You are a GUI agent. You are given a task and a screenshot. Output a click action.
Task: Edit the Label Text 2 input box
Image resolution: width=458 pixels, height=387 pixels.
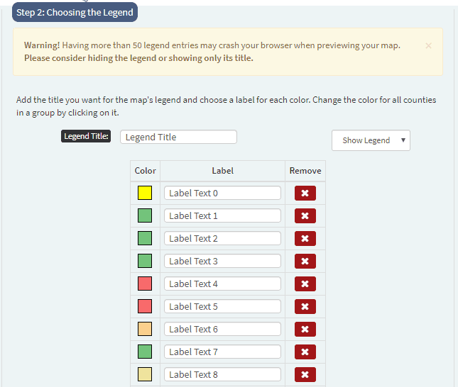point(222,238)
